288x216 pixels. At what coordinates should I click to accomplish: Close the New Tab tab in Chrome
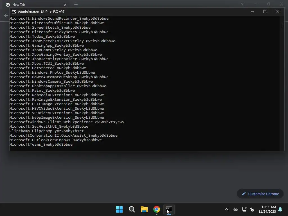tap(65, 5)
